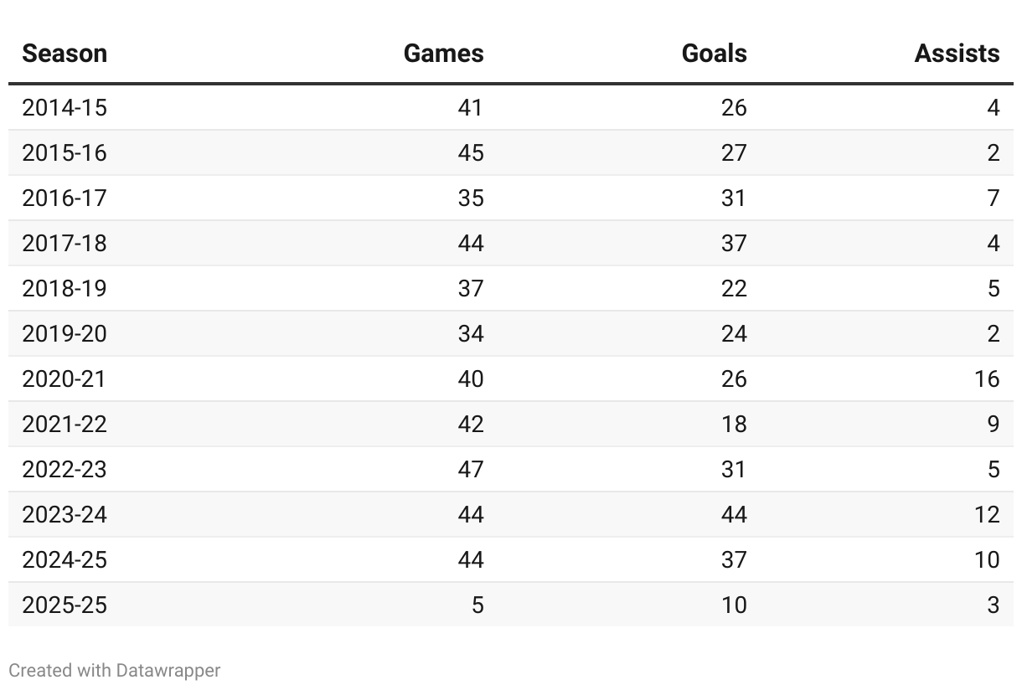Screen dimensions: 1022x690
Task: Click the 2022-23 games value 47
Action: 470,470
